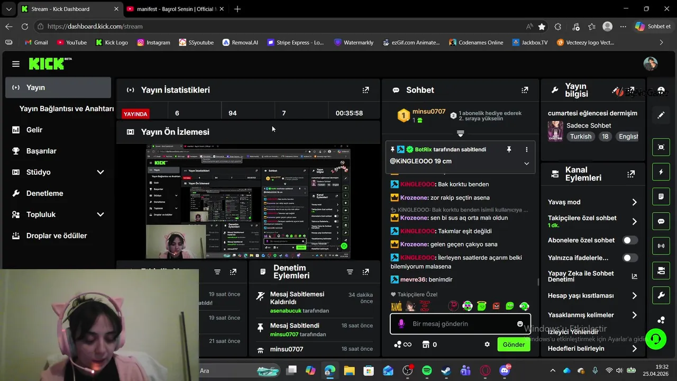Click the shop icon below chat input
This screenshot has width=677, height=381.
pyautogui.click(x=425, y=344)
